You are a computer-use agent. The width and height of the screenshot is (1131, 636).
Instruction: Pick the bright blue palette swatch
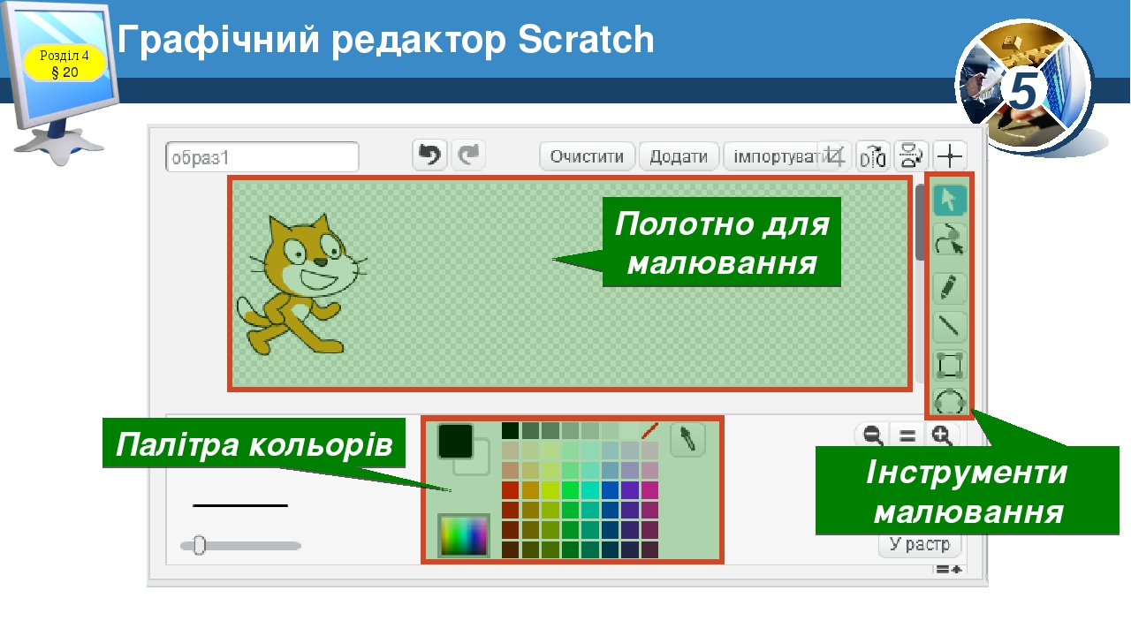click(x=610, y=489)
